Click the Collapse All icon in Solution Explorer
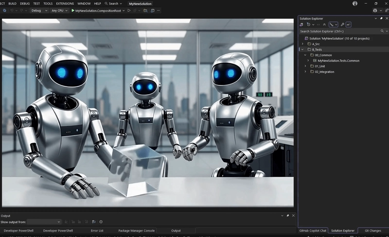 [324, 24]
